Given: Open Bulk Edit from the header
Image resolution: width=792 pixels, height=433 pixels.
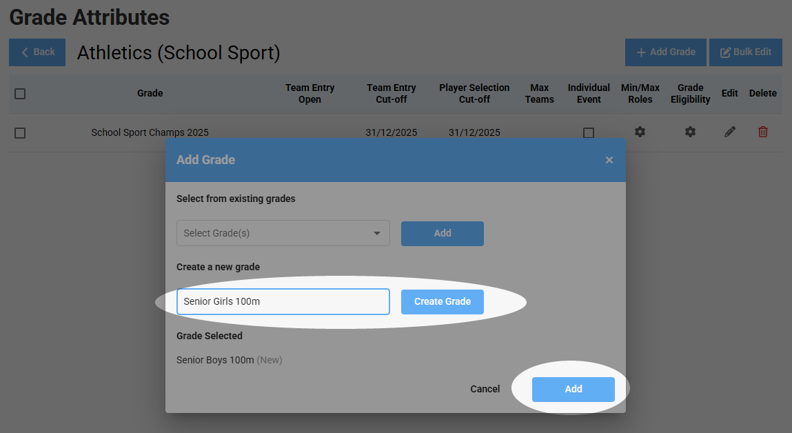Looking at the screenshot, I should click(x=746, y=52).
